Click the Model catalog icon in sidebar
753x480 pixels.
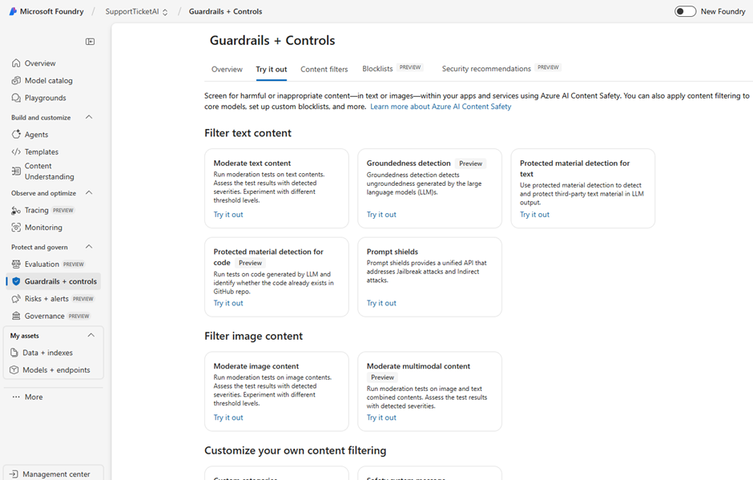coord(16,80)
